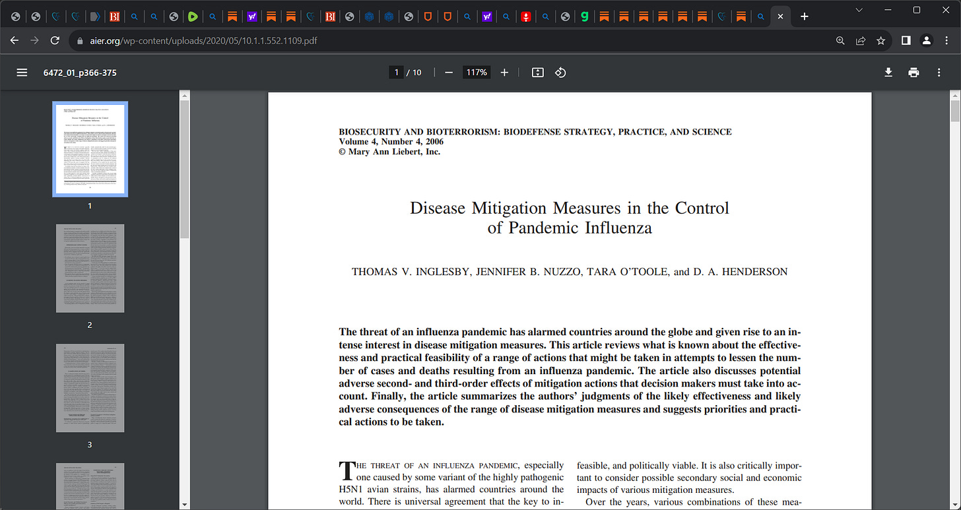Rotate the PDF counterclockwise
The height and width of the screenshot is (510, 961).
point(560,73)
